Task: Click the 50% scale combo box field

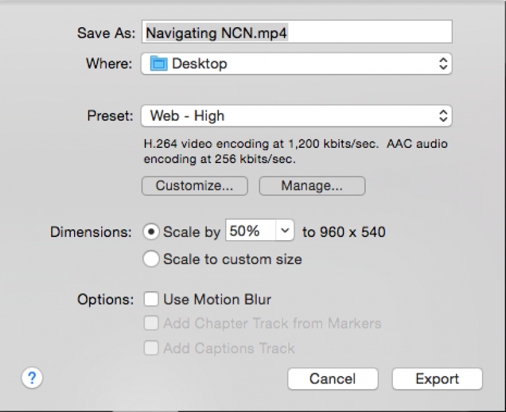Action: point(250,231)
